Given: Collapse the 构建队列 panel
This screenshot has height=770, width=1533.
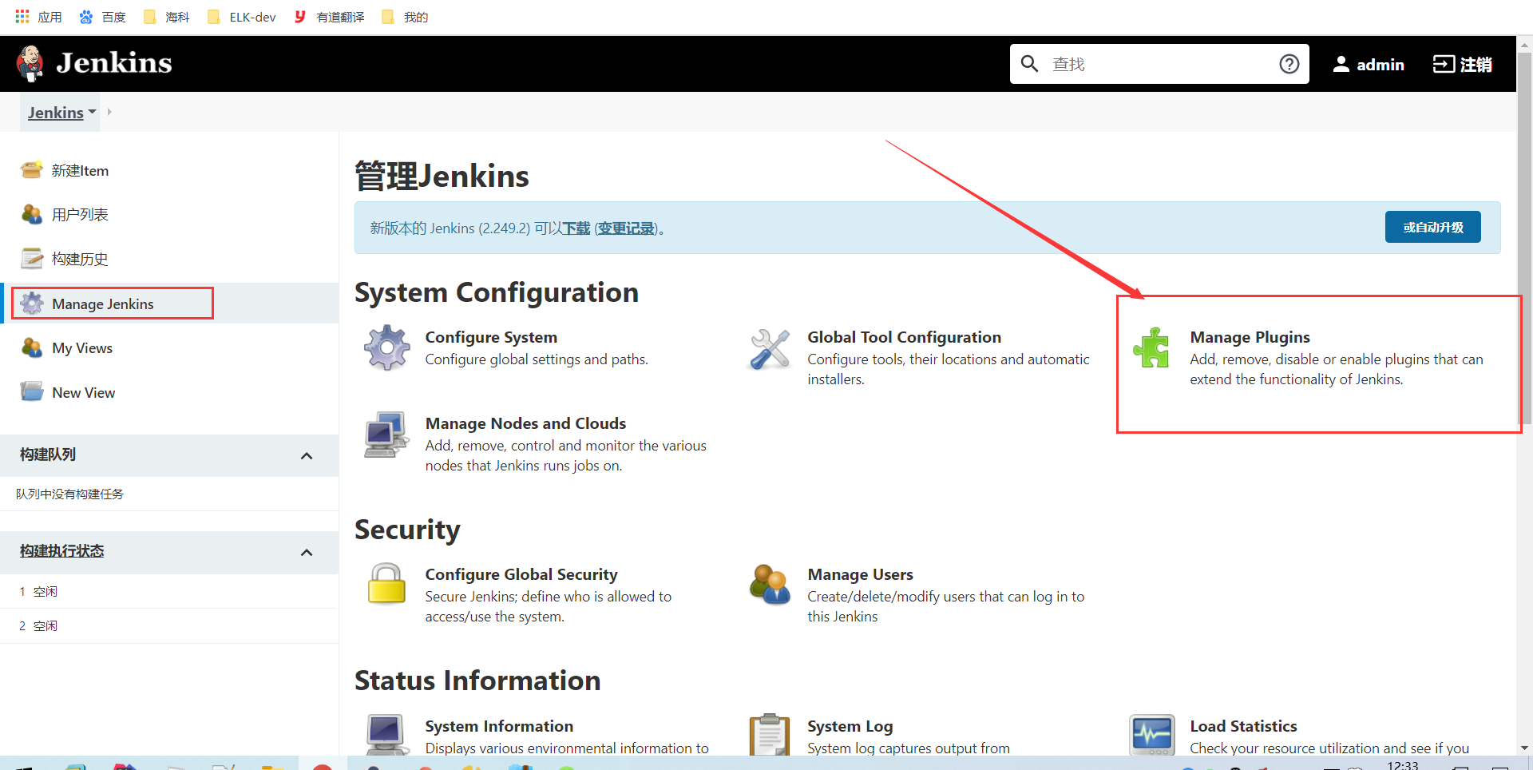Looking at the screenshot, I should (x=307, y=455).
